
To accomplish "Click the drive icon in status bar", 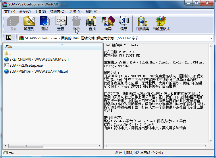I will [6, 153].
